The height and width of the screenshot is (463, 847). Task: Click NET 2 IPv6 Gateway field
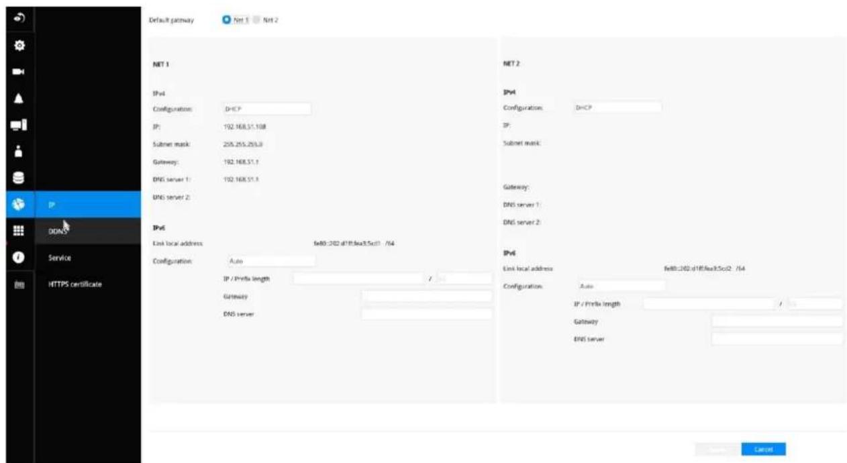coord(777,321)
